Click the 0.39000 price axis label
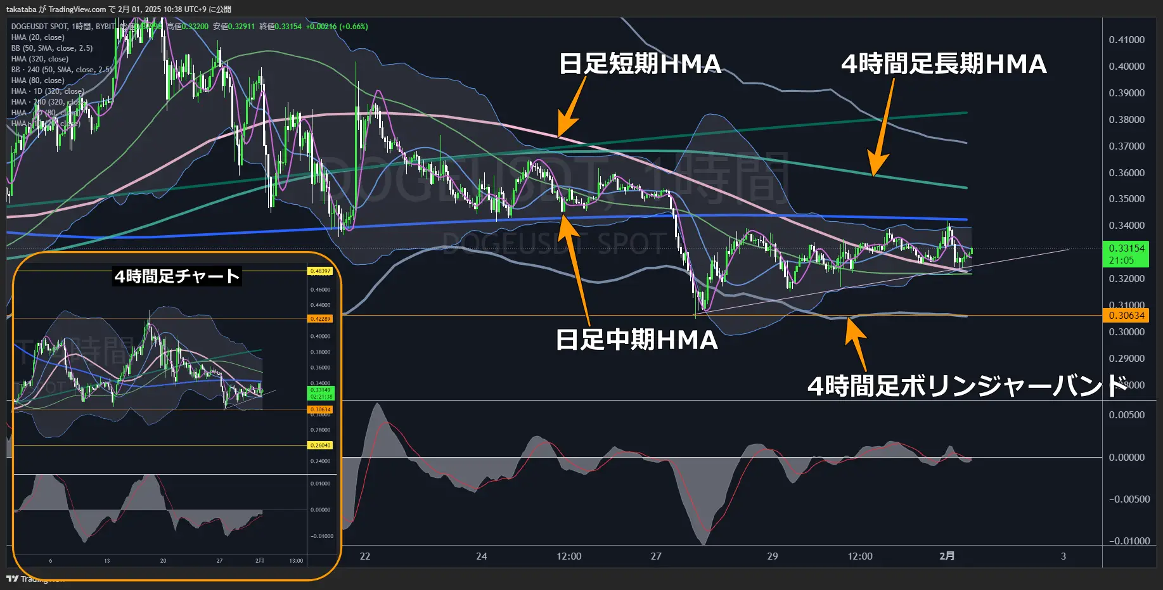Viewport: 1163px width, 590px height. coord(1127,93)
